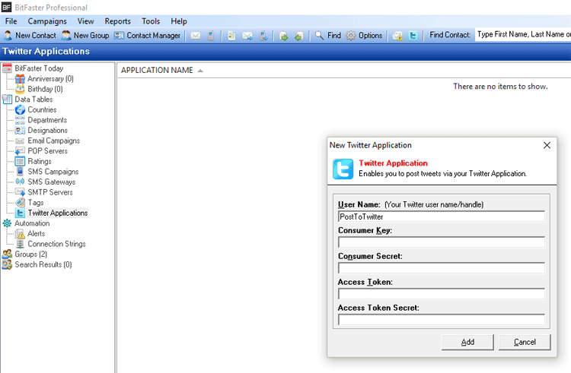Click the Groups people icon

pyautogui.click(x=7, y=254)
